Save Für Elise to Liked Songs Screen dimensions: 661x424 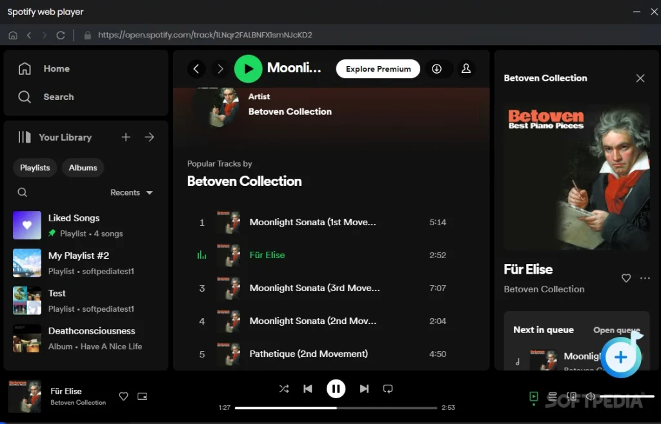pyautogui.click(x=625, y=278)
